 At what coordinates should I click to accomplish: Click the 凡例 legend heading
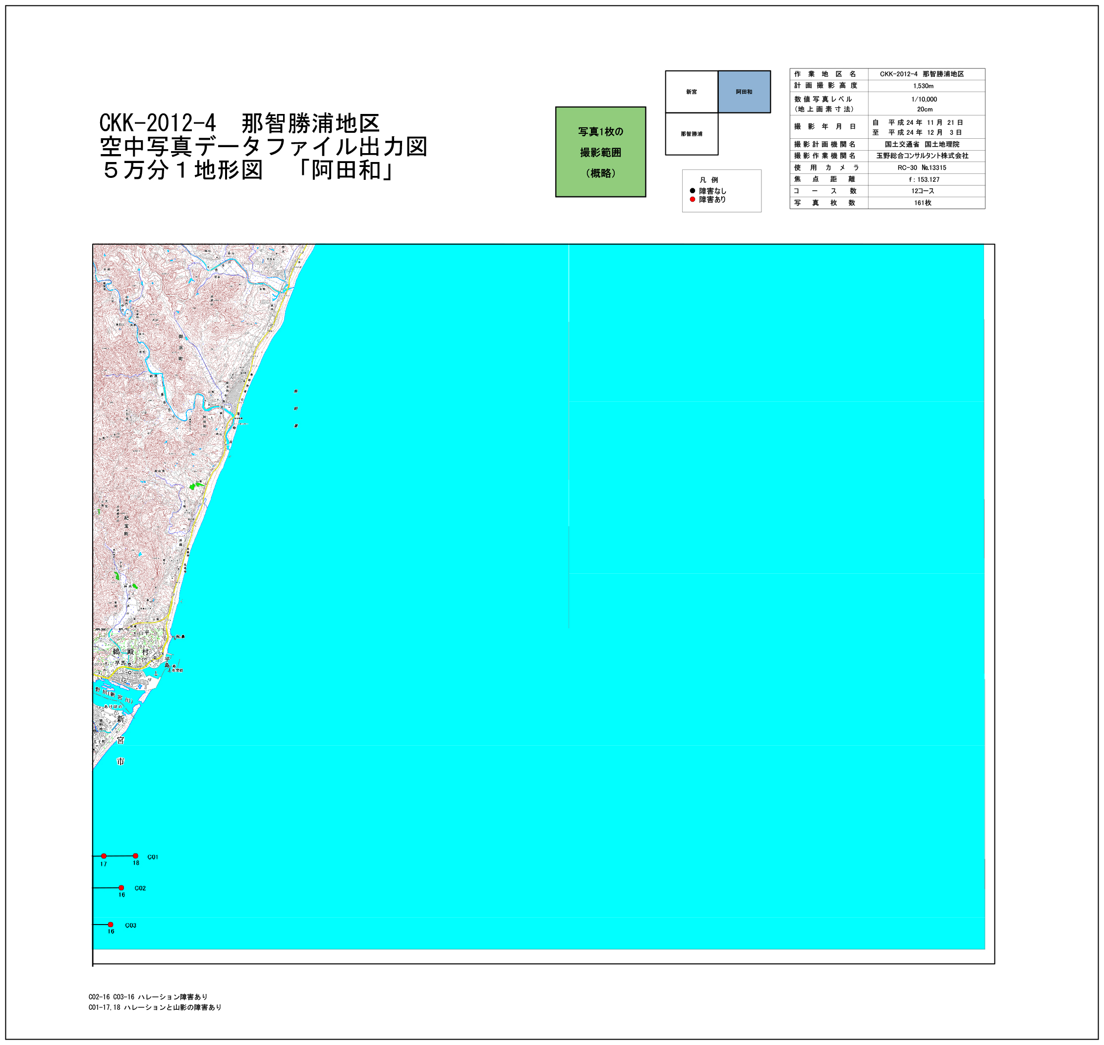tap(709, 180)
